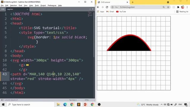Click the Chrome address bar

pos(140,7)
